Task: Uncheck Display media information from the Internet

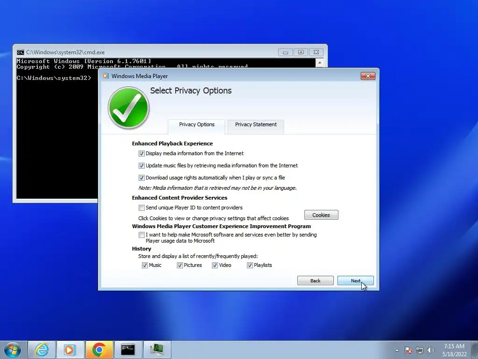Action: coord(141,153)
